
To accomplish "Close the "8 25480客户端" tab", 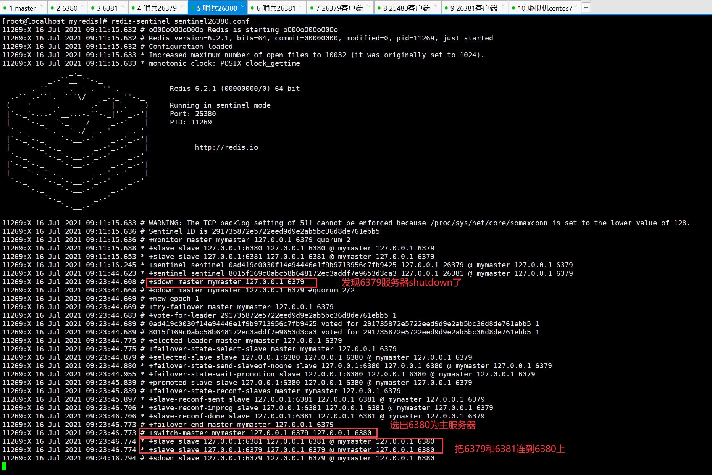I will pos(436,6).
